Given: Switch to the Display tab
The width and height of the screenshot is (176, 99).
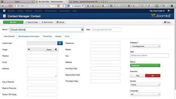Looking at the screenshot, I should click(58, 36).
